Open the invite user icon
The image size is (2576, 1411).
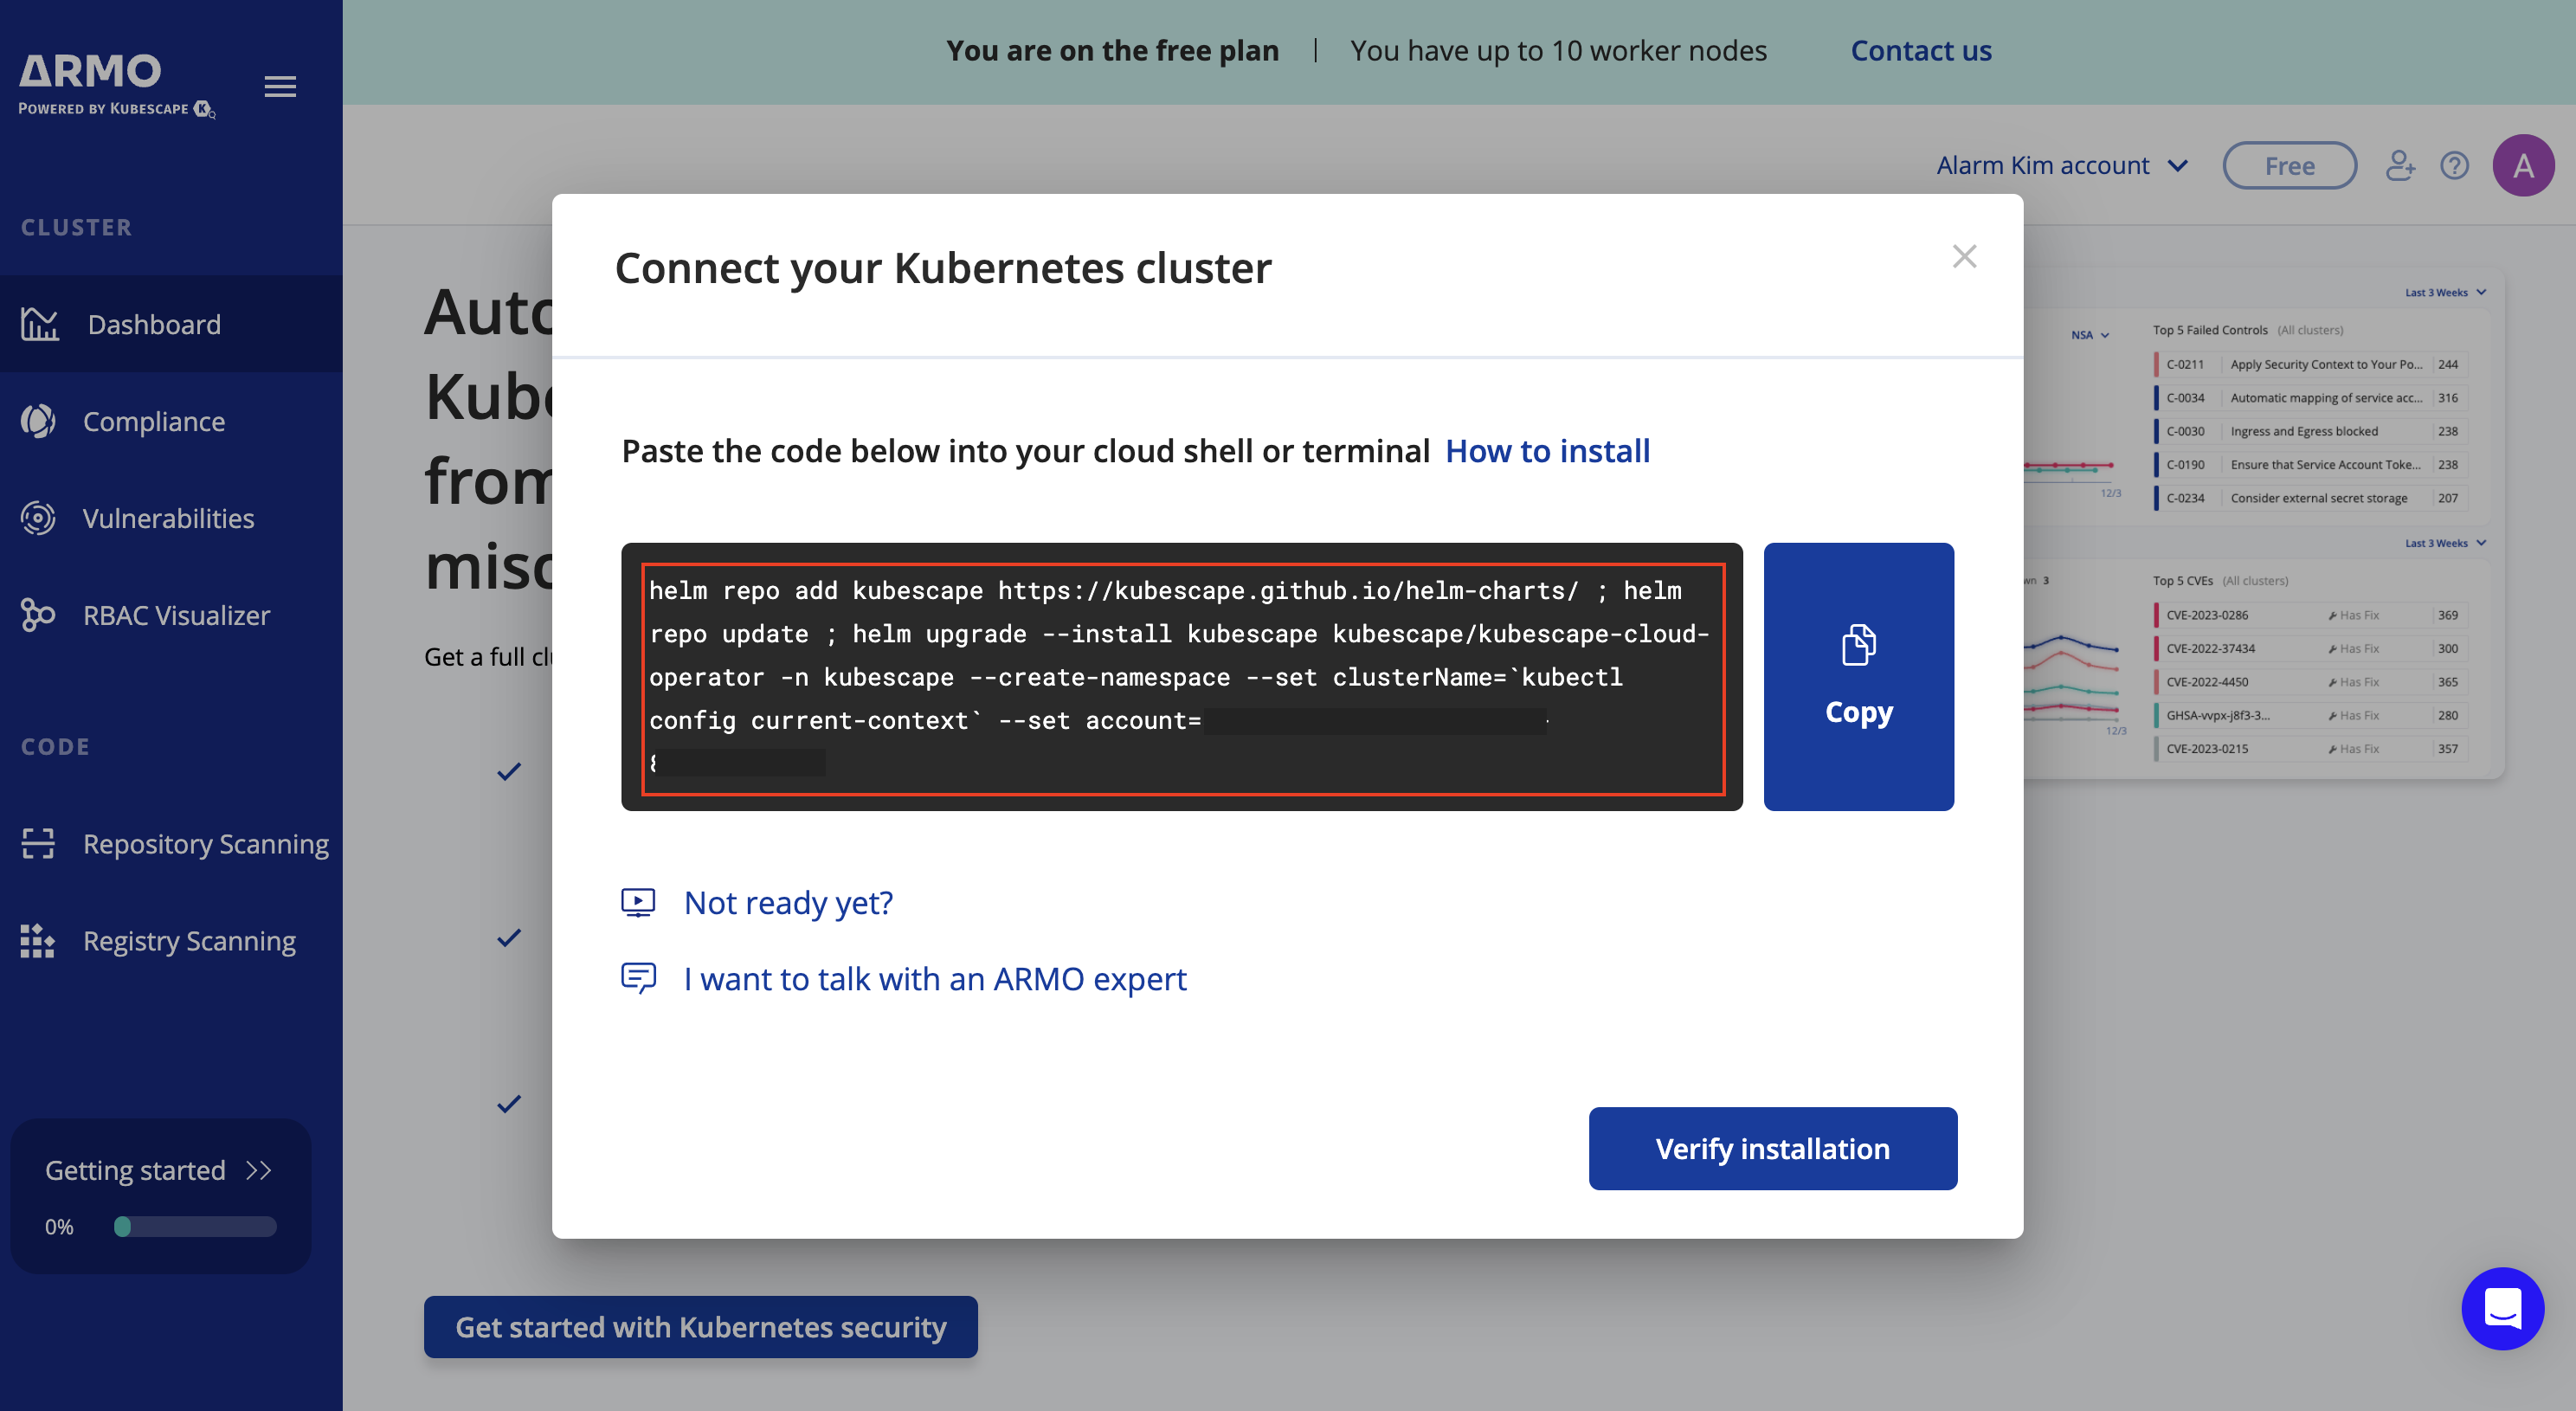pos(2400,165)
